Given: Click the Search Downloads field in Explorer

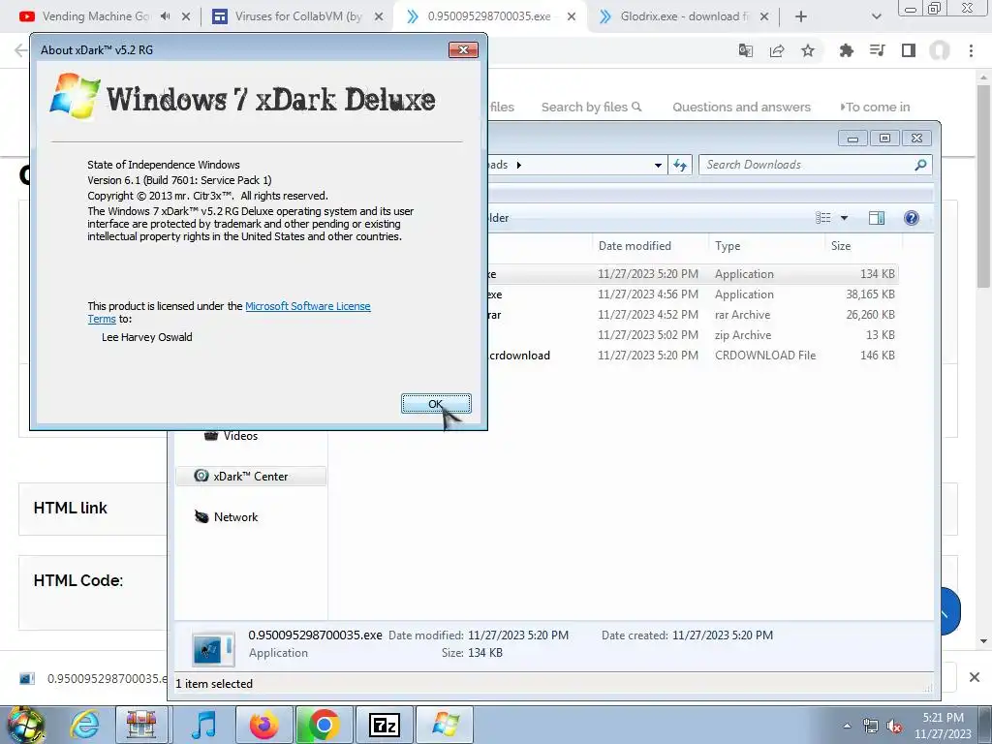Looking at the screenshot, I should 809,165.
